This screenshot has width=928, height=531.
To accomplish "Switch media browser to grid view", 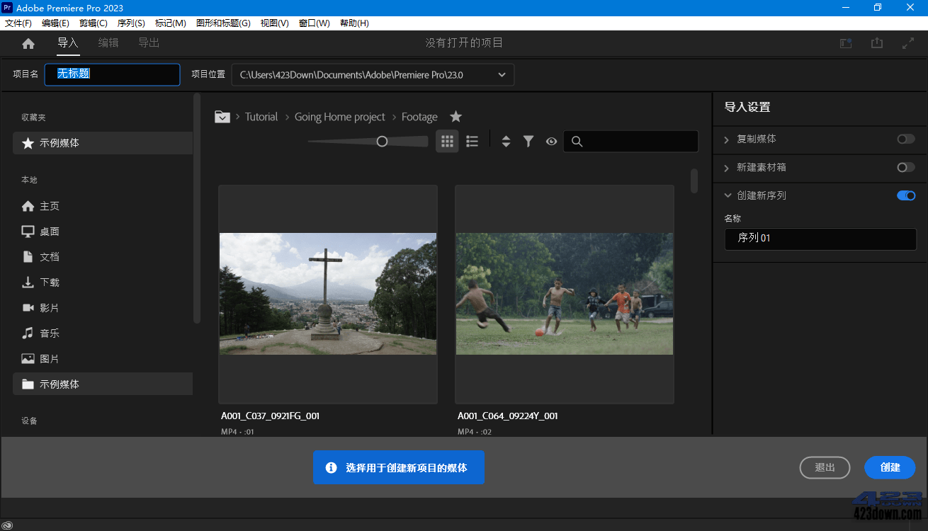I will [447, 141].
